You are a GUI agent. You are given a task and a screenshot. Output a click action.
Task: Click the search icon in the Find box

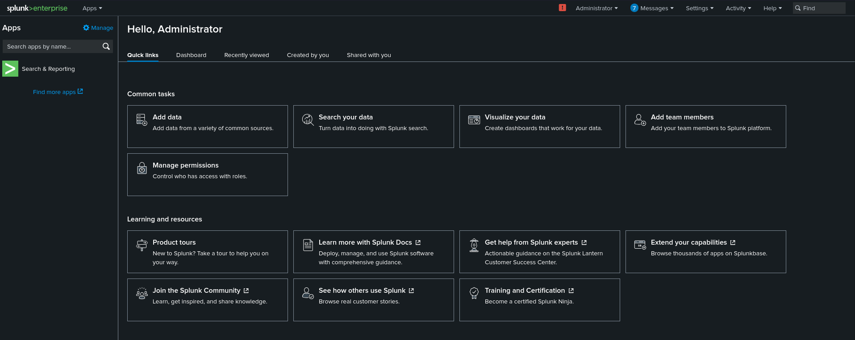[798, 8]
